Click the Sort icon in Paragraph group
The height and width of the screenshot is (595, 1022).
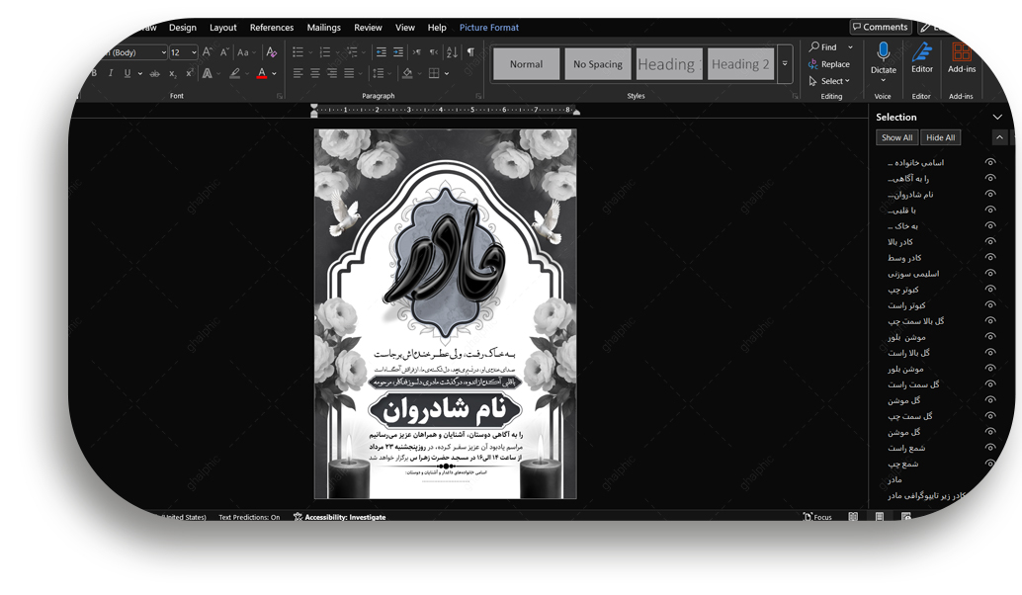[x=451, y=52]
